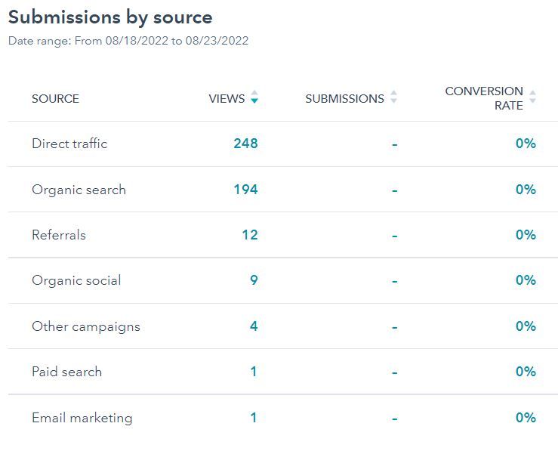Screen dimensions: 558x451
Task: Select the Email marketing source name
Action: 82,418
